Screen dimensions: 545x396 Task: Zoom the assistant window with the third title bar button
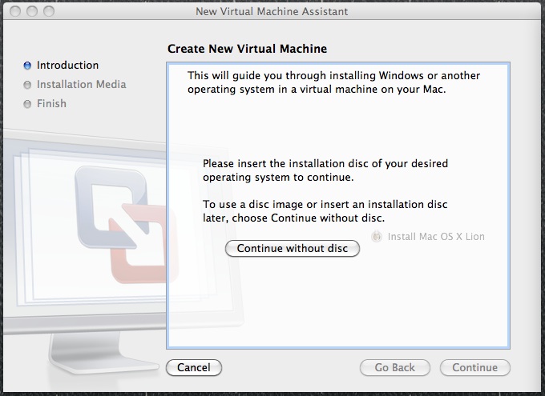click(x=49, y=11)
